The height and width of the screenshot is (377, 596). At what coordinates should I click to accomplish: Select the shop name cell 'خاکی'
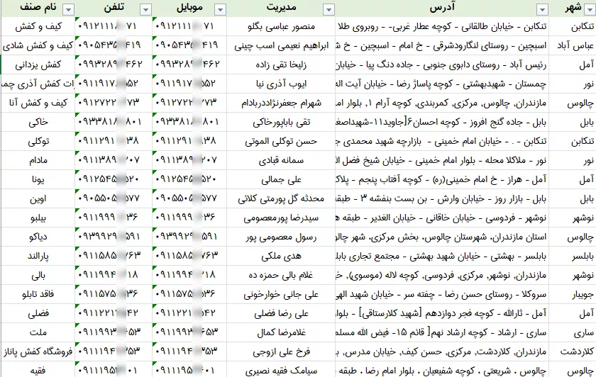click(x=38, y=123)
